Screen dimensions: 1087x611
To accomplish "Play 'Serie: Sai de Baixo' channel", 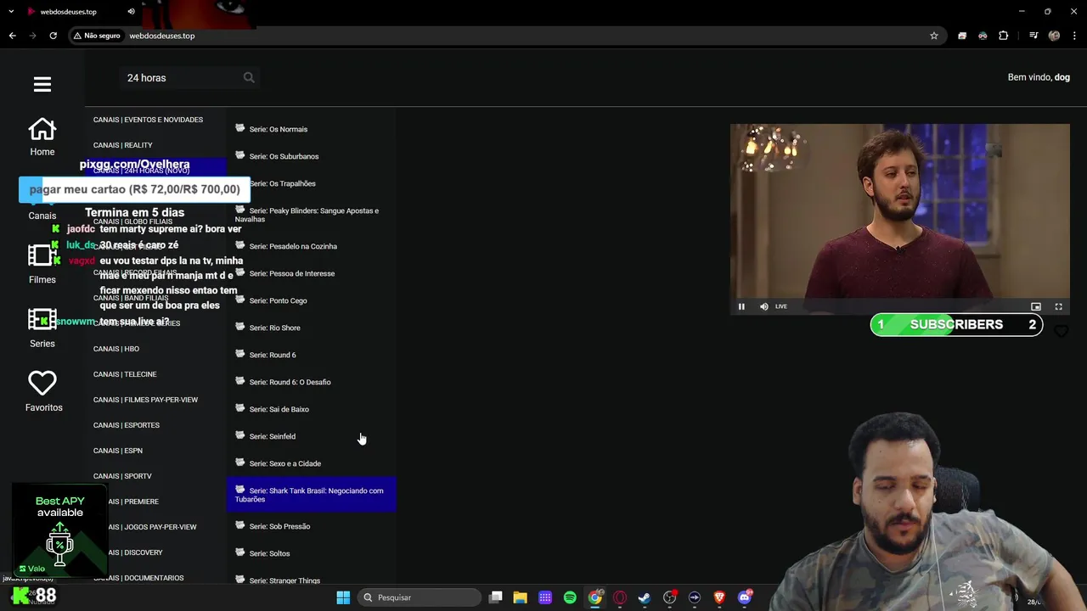I will (311, 409).
